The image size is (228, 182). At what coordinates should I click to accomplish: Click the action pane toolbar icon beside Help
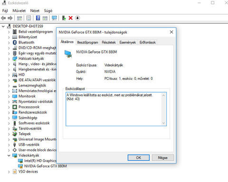[x=45, y=18]
